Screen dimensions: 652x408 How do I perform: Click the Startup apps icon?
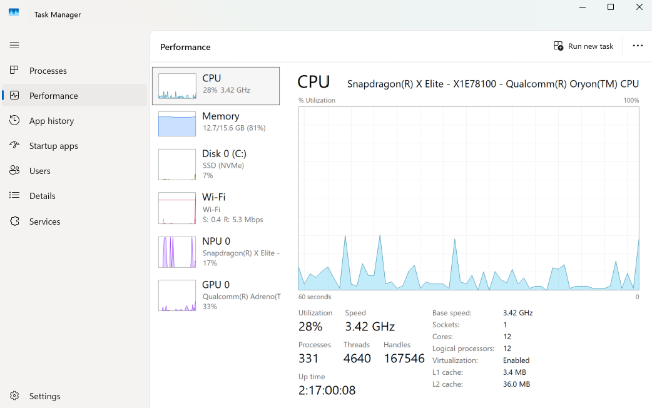pyautogui.click(x=14, y=146)
